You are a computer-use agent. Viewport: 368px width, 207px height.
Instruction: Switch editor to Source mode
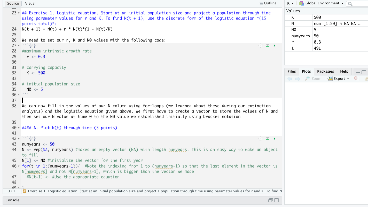point(13,3)
